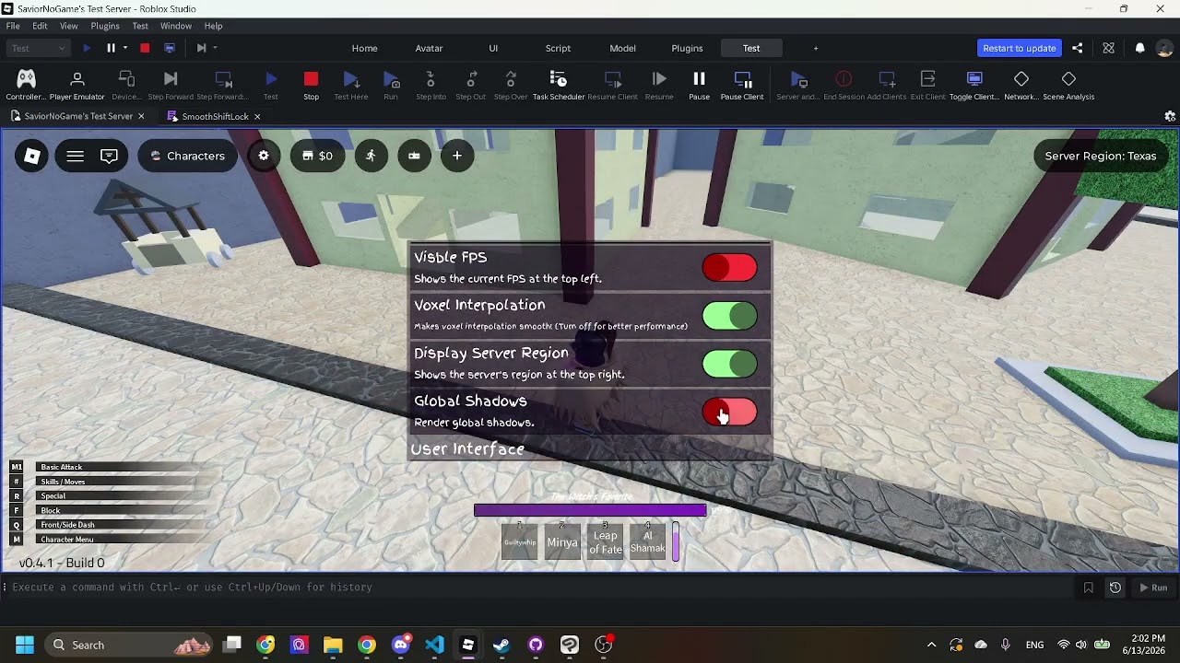Image resolution: width=1180 pixels, height=663 pixels.
Task: Open Visual Studio Code from taskbar
Action: click(434, 645)
